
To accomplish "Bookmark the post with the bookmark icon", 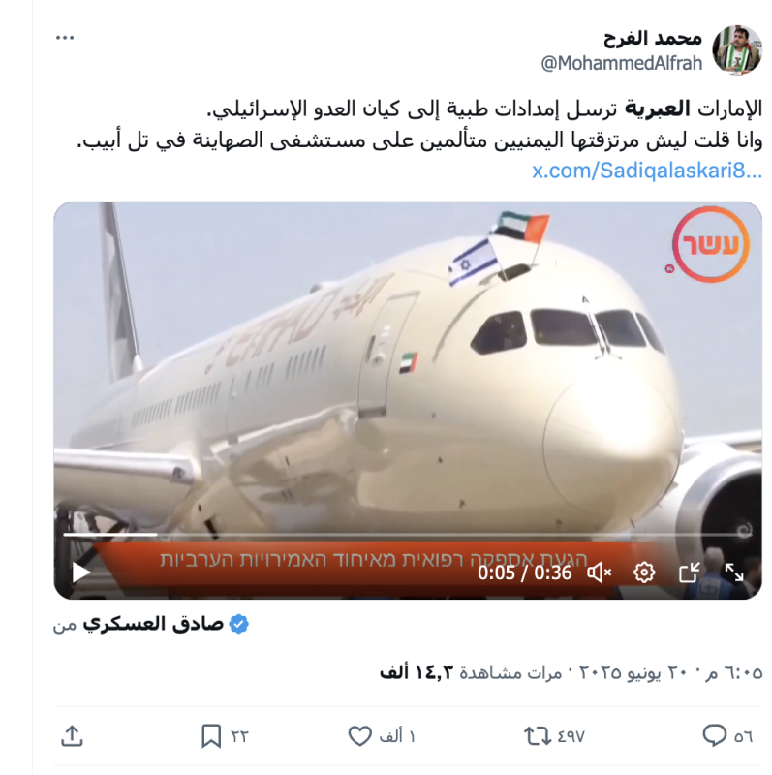I will (211, 736).
